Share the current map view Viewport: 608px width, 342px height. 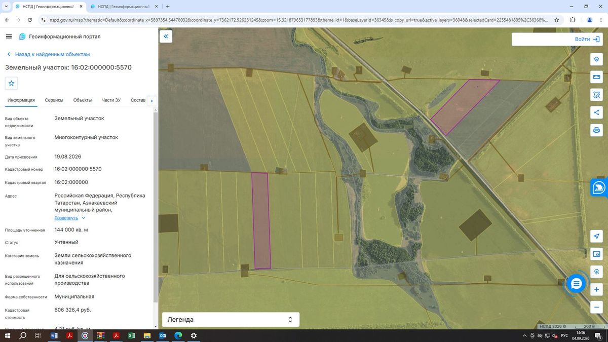click(x=596, y=112)
